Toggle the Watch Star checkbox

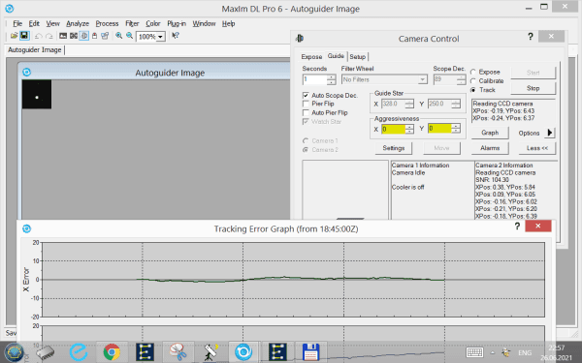[x=306, y=122]
